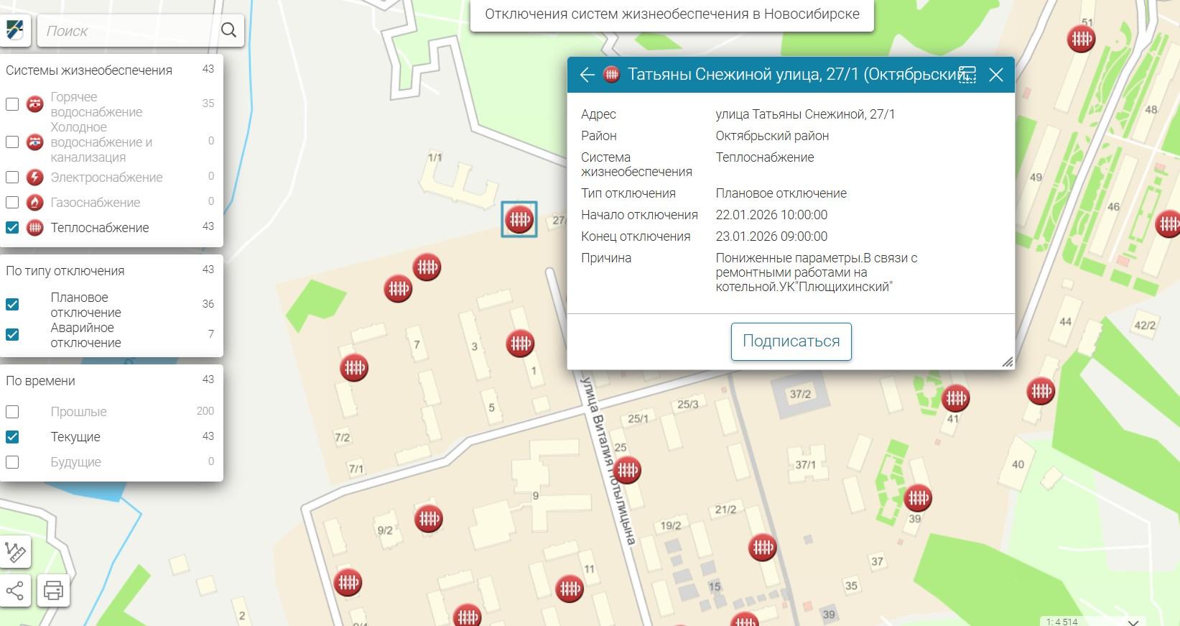Tick the Газоснабжение checkbox
This screenshot has width=1180, height=626.
(x=12, y=202)
